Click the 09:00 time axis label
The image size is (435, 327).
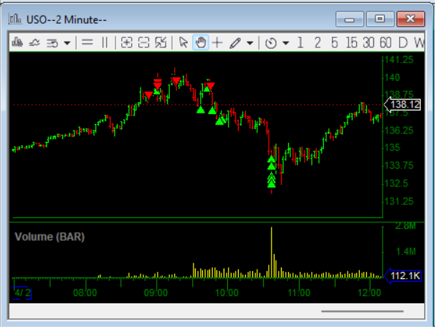click(156, 293)
